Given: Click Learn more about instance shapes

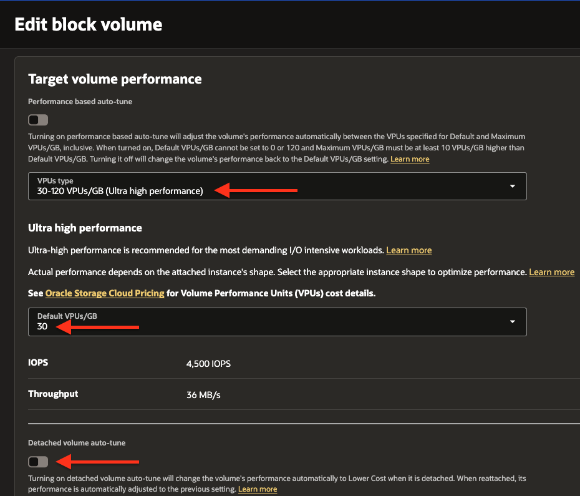Looking at the screenshot, I should coord(551,271).
